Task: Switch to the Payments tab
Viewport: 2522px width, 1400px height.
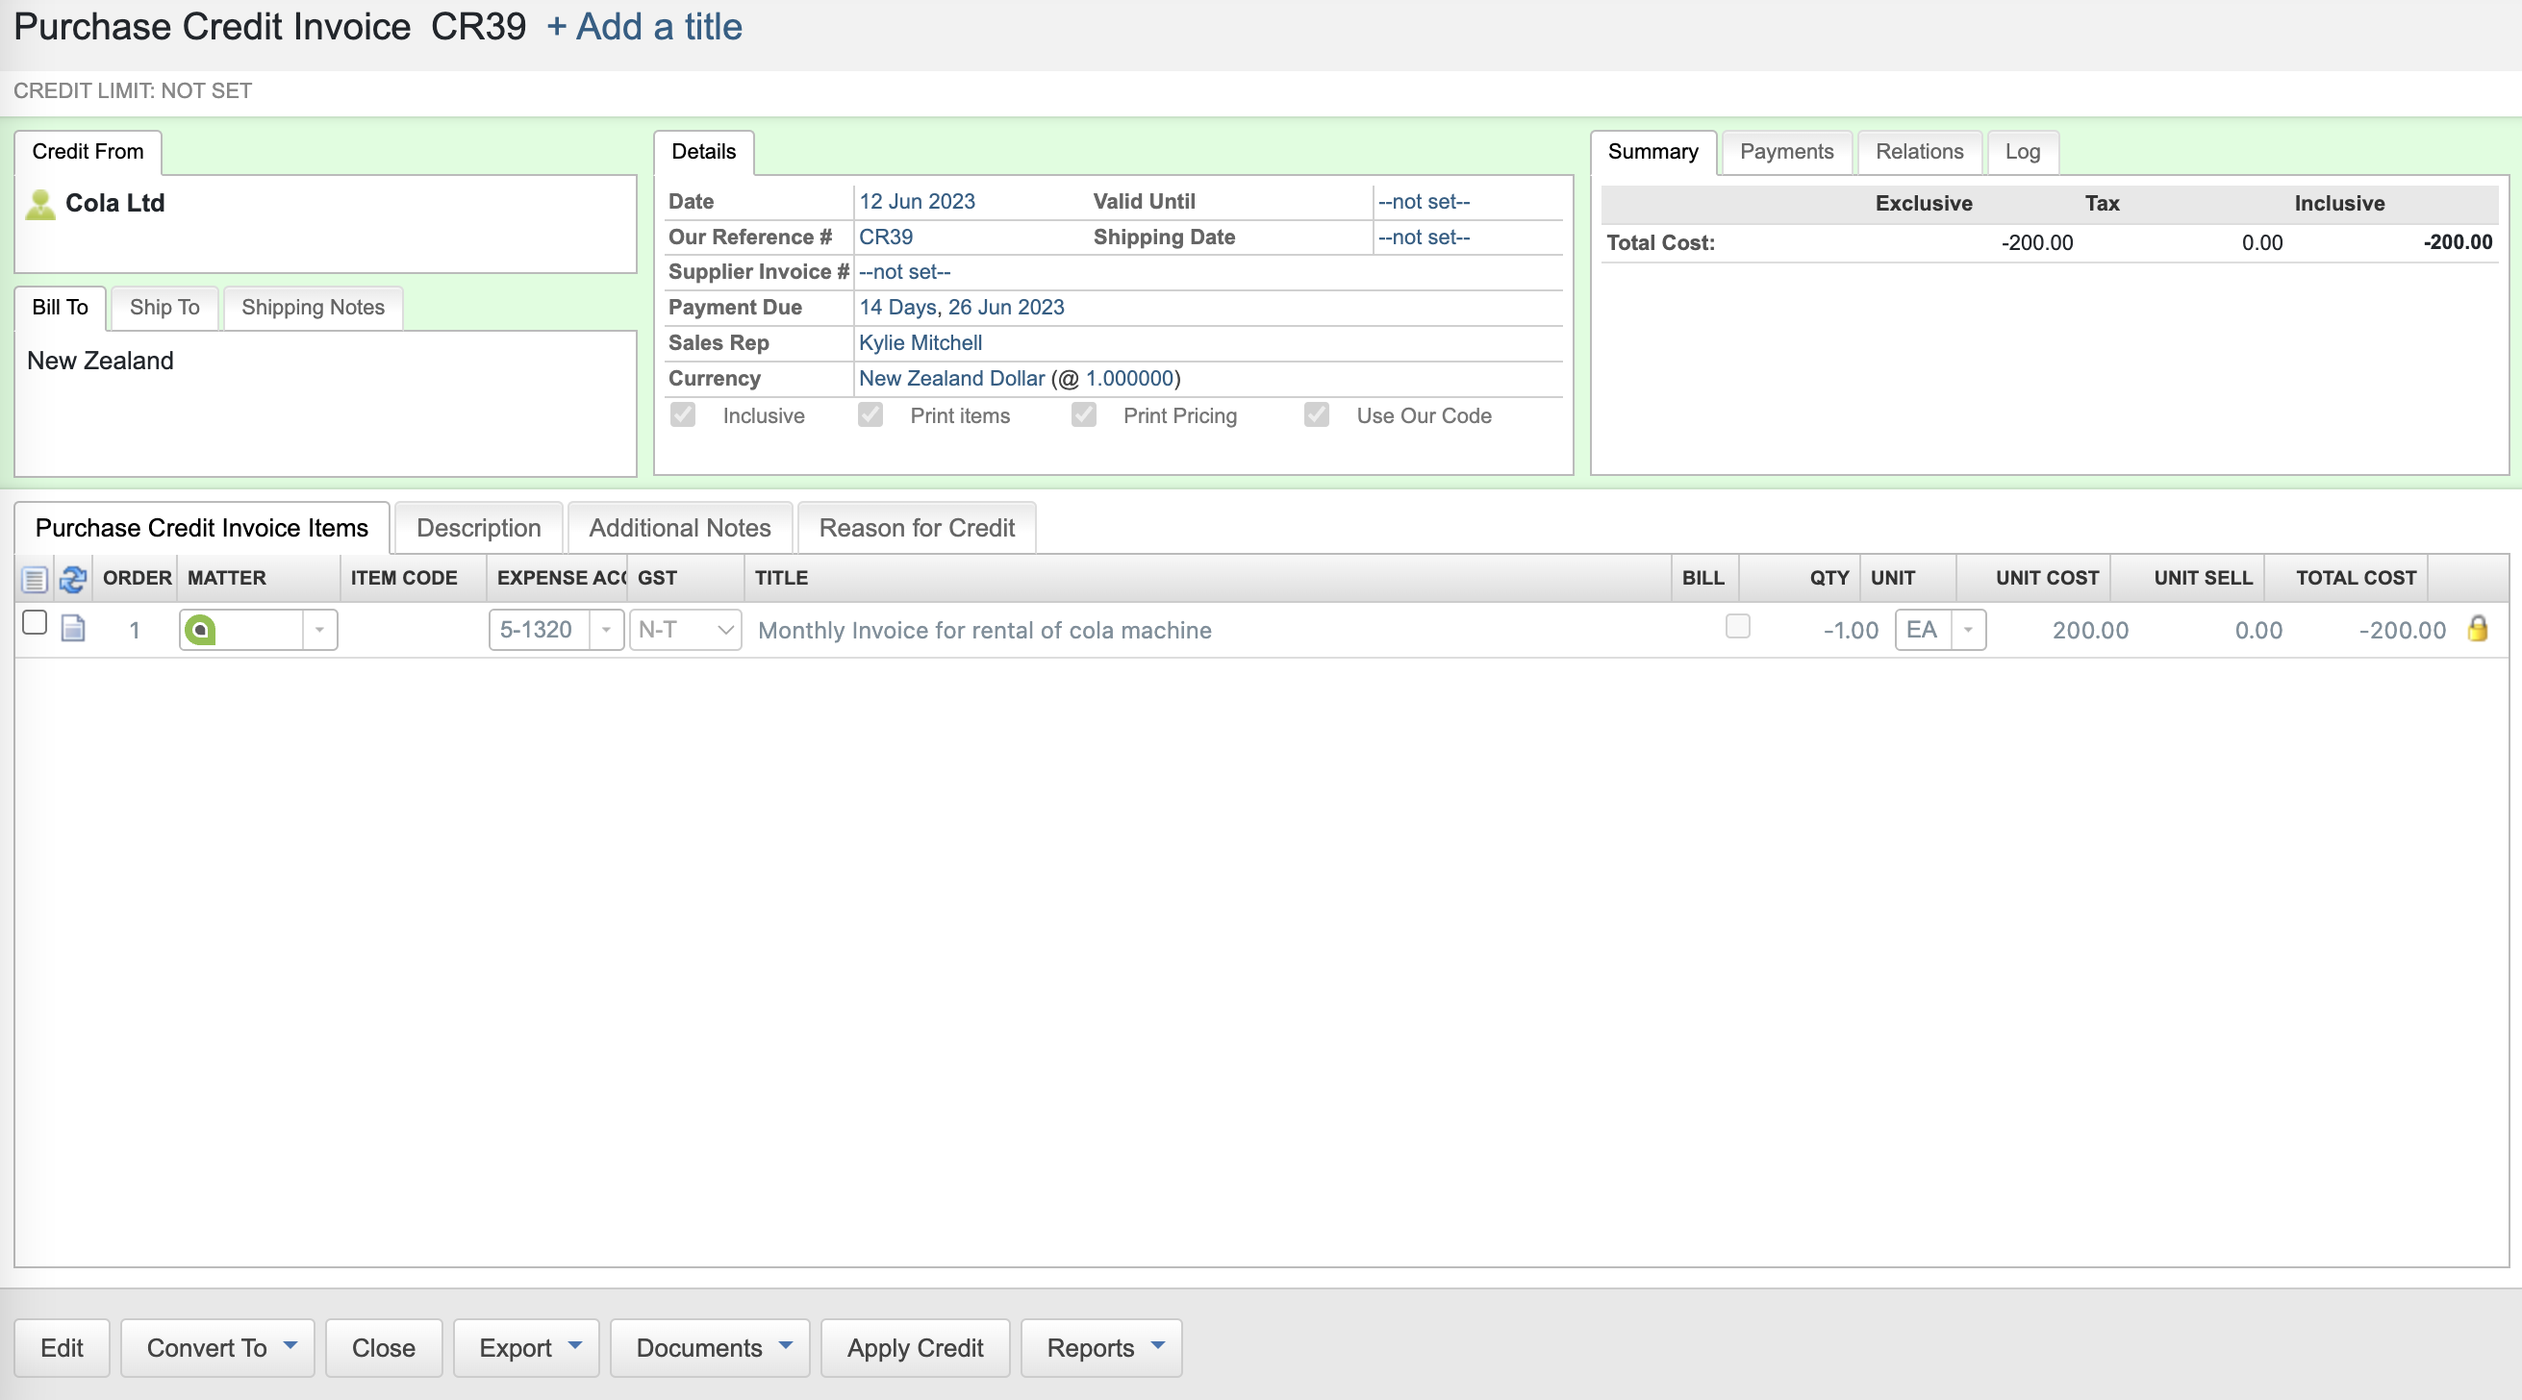Action: pos(1786,152)
